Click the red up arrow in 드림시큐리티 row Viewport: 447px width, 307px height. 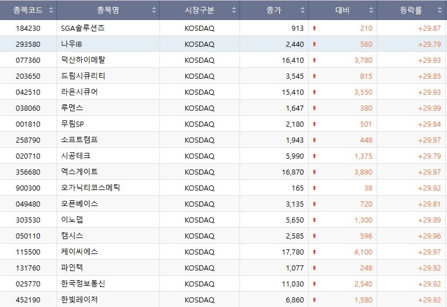(x=314, y=76)
